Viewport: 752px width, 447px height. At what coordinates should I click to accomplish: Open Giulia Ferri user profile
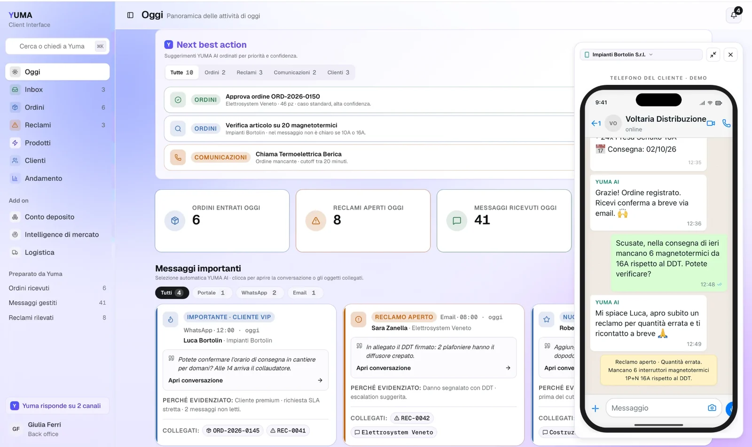tap(57, 429)
